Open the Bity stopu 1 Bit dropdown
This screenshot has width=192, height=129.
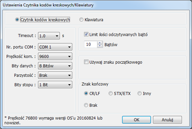click(x=55, y=85)
